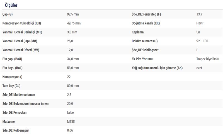Select the Tam boy (GL) label
The image size is (223, 136).
[11, 86]
